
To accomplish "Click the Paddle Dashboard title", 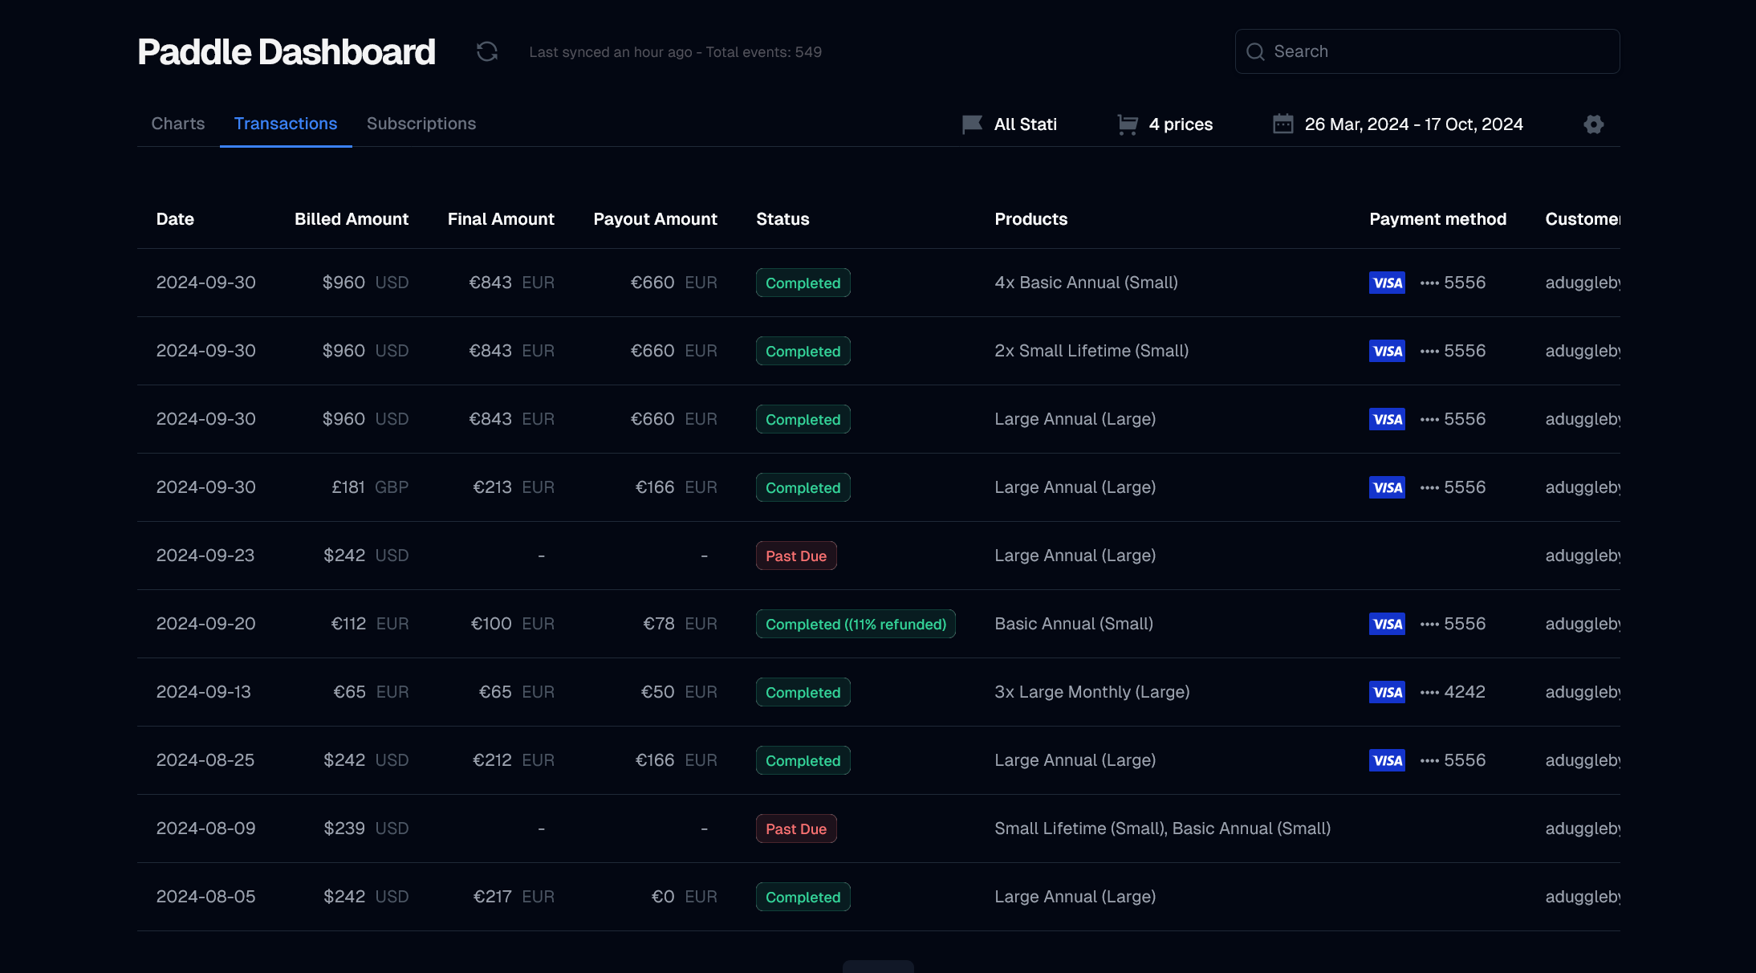I will coord(287,52).
